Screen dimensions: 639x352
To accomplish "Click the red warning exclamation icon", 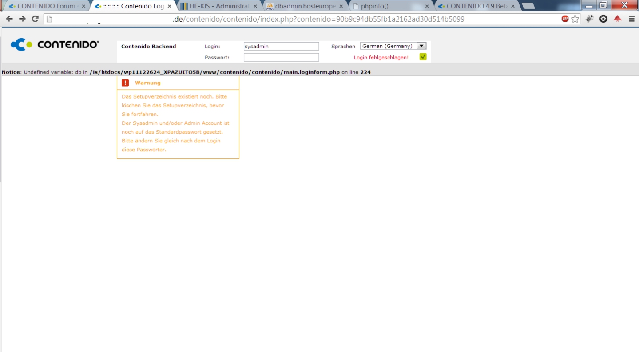I will 125,83.
